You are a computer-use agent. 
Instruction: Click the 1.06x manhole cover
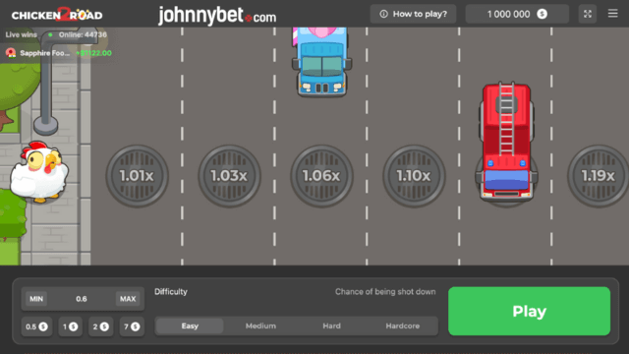[321, 176]
